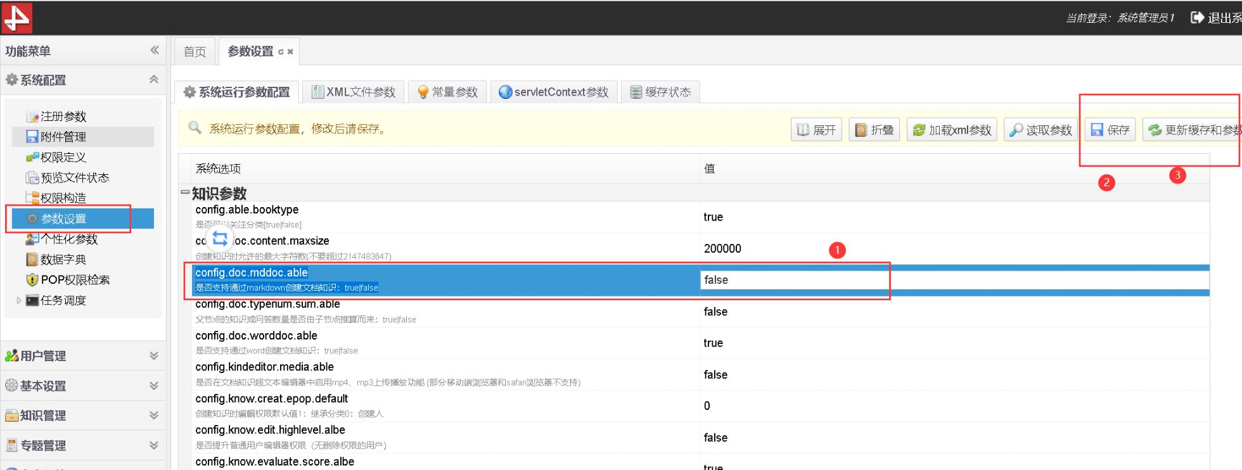Image resolution: width=1242 pixels, height=470 pixels.
Task: Open 常量参数 tab
Action: click(x=448, y=92)
